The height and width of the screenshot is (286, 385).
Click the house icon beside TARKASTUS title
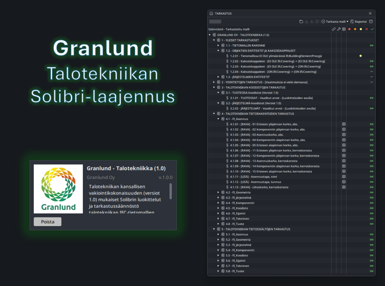(x=212, y=13)
